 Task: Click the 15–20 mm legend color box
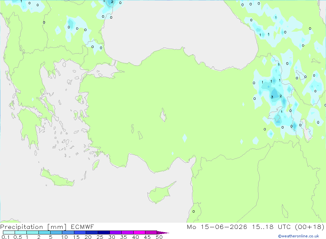click(x=80, y=232)
